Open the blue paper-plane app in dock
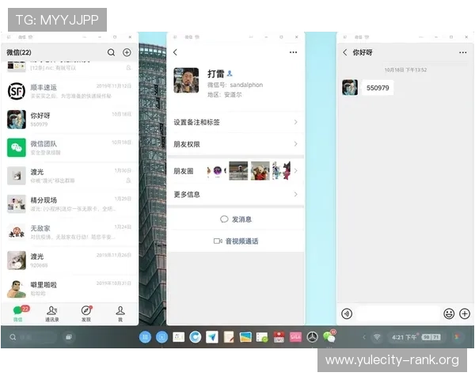The width and height of the screenshot is (475, 380). 211,337
